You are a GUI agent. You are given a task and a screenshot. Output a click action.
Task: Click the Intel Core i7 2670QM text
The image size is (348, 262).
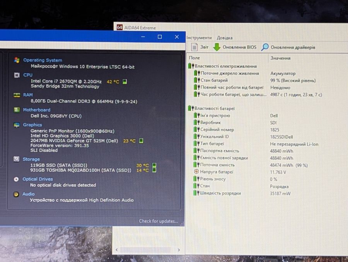tap(66, 81)
